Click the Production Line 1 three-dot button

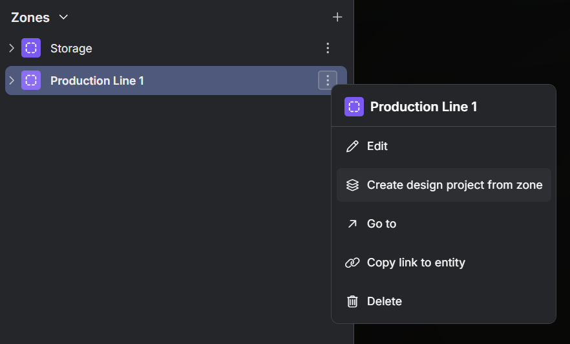[x=328, y=80]
